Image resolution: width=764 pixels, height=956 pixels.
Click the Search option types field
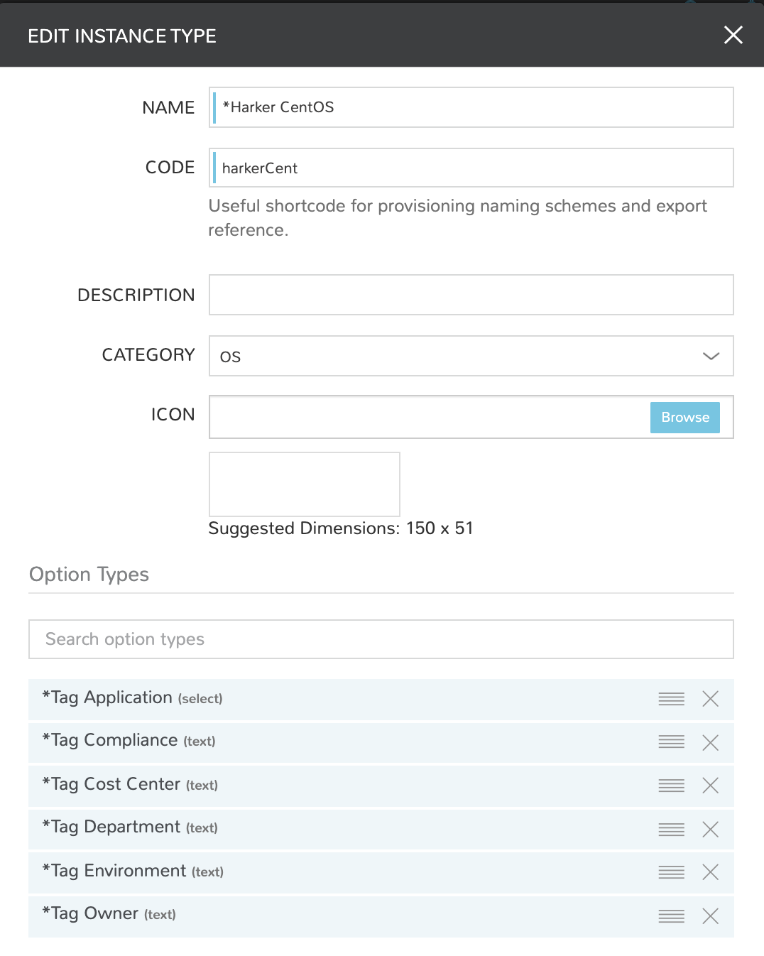(381, 639)
